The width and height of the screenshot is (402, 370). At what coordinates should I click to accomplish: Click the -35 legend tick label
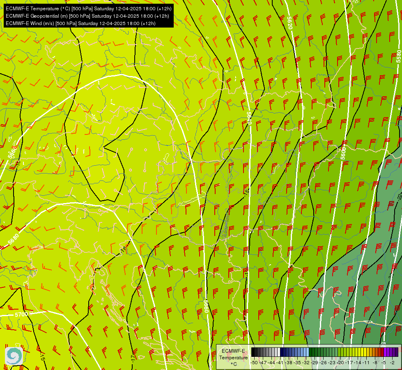pyautogui.click(x=297, y=363)
